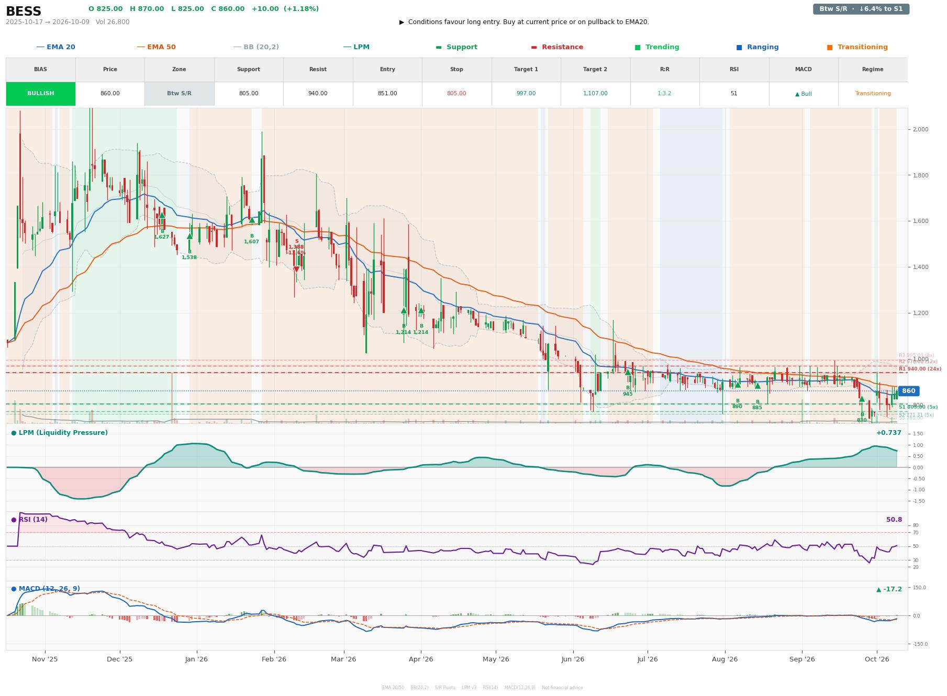Select the buy triangle labeled B 945
The height and width of the screenshot is (696, 947).
coord(628,372)
